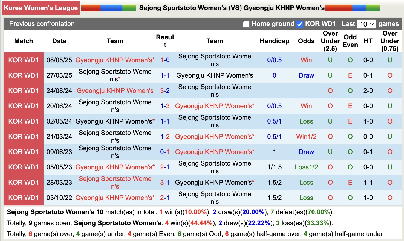This screenshot has height=241, width=404.
Task: Open the Last 10 games dropdown
Action: coord(367,24)
